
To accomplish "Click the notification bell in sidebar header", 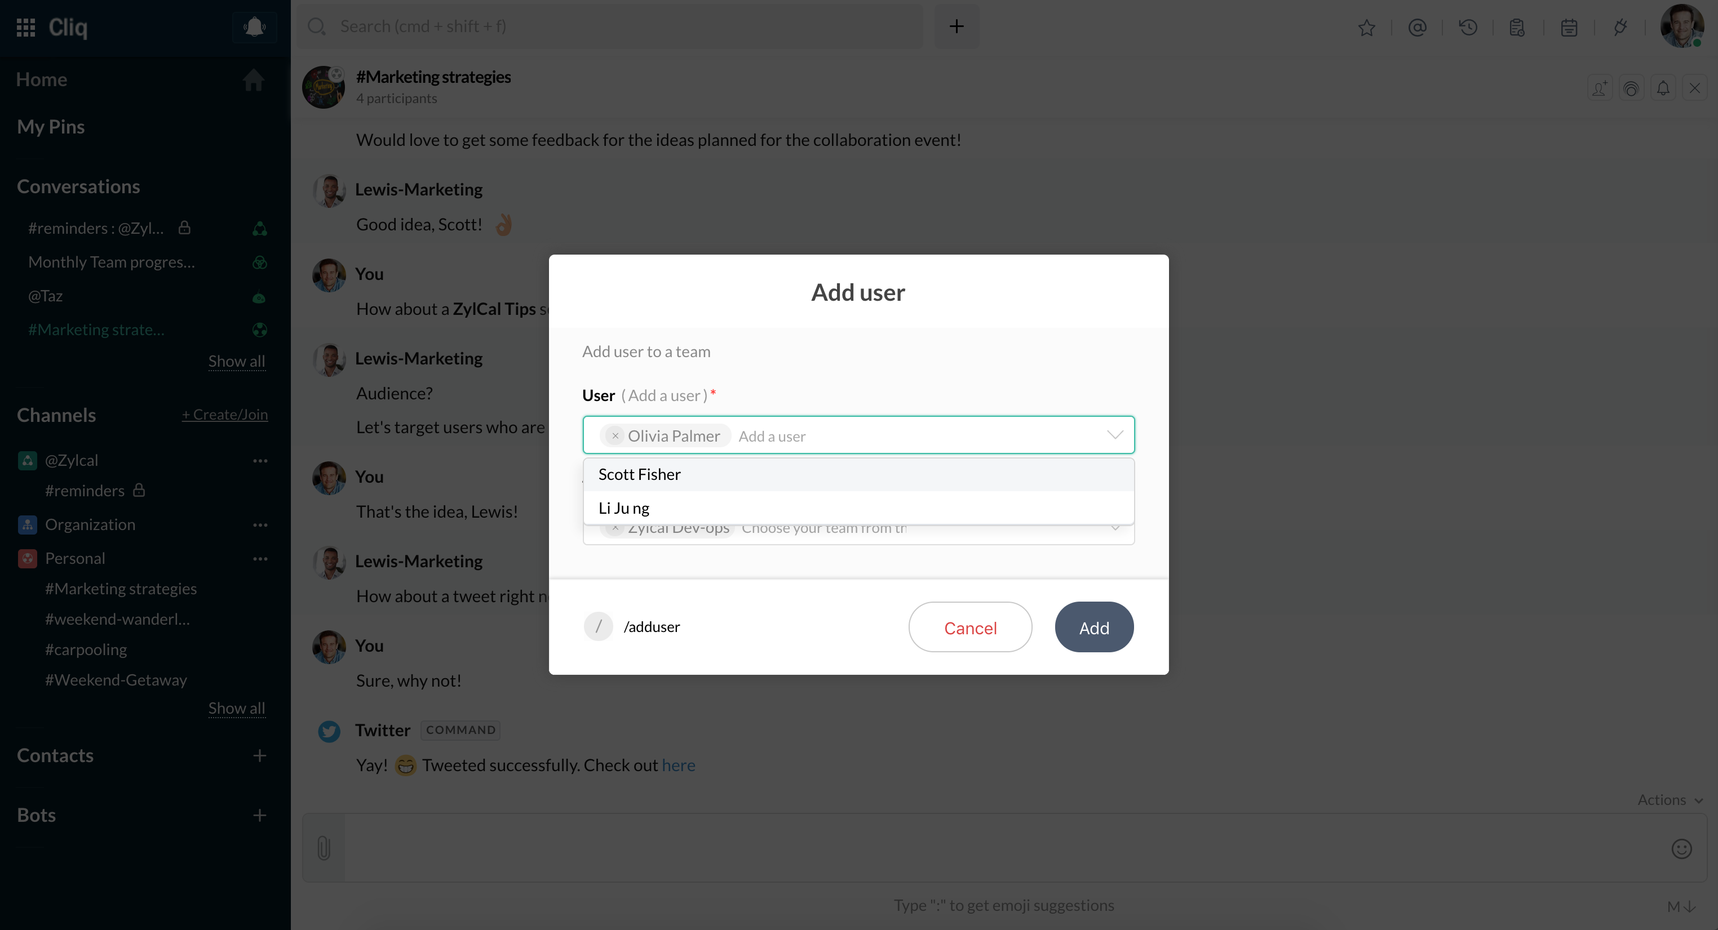I will (x=254, y=26).
